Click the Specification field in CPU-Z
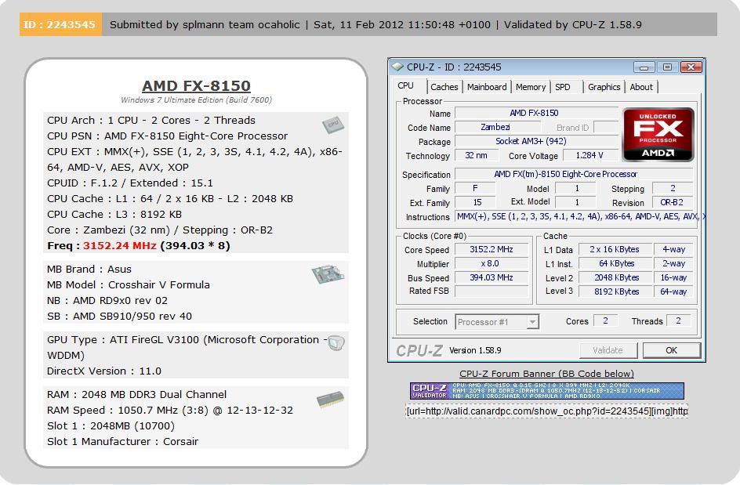This screenshot has width=740, height=485. coord(574,175)
